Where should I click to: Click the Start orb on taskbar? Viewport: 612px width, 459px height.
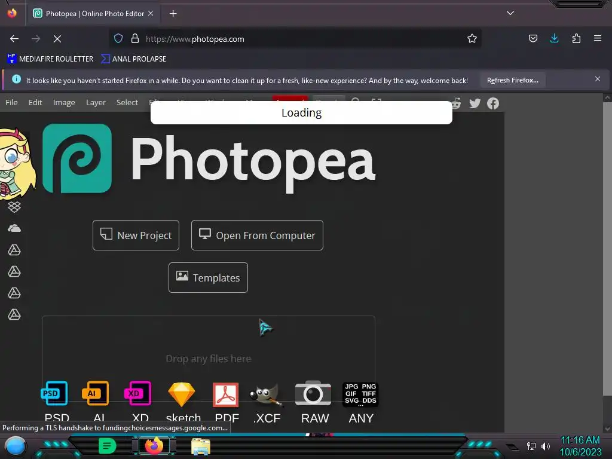(x=15, y=446)
